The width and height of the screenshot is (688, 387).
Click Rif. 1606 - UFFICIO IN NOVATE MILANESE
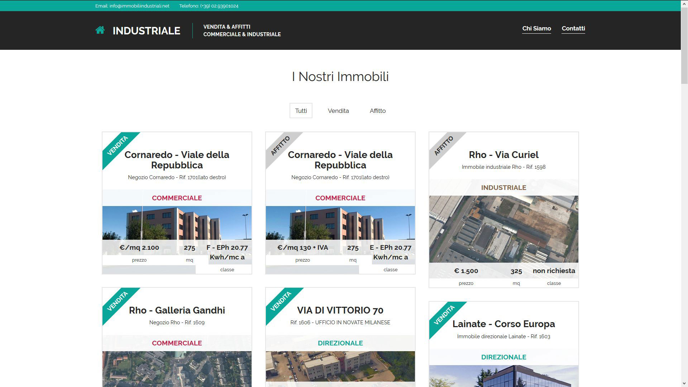pyautogui.click(x=340, y=322)
